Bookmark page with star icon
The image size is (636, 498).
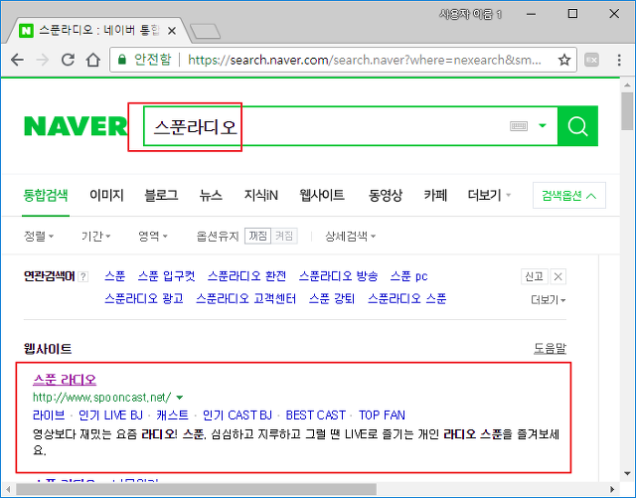coord(564,60)
